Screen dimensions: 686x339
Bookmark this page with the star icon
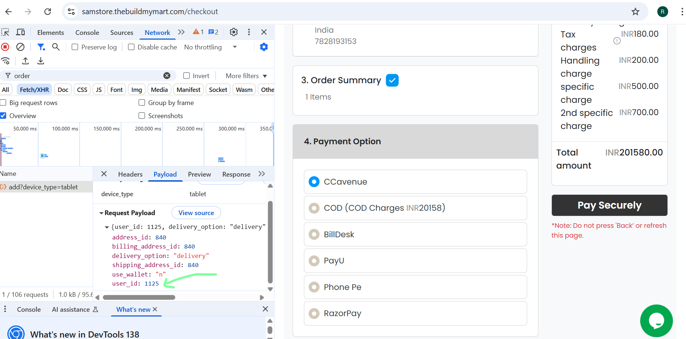point(635,12)
